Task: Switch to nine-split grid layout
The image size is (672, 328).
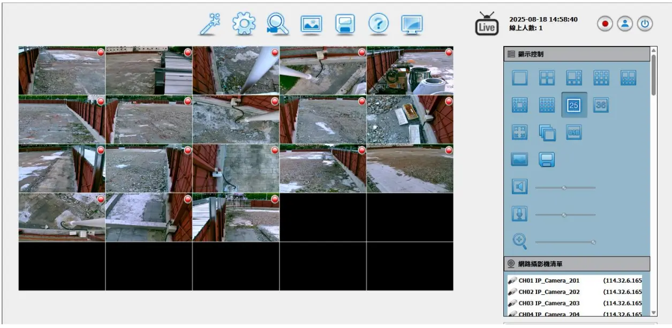Action: [601, 78]
